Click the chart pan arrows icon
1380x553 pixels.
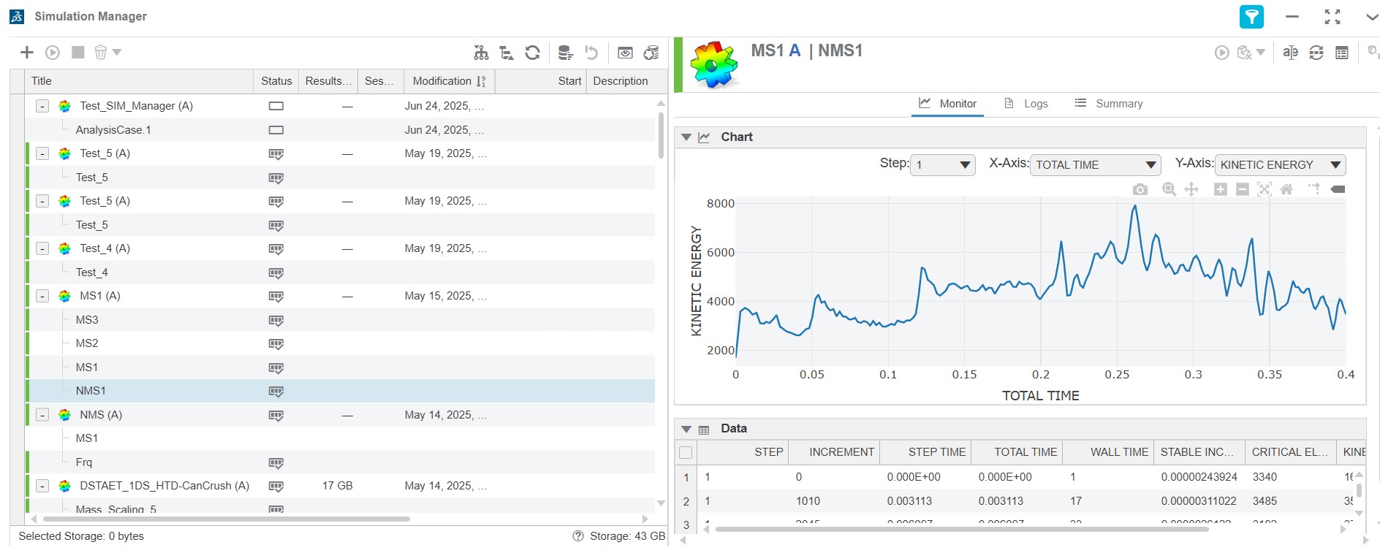click(x=1191, y=190)
